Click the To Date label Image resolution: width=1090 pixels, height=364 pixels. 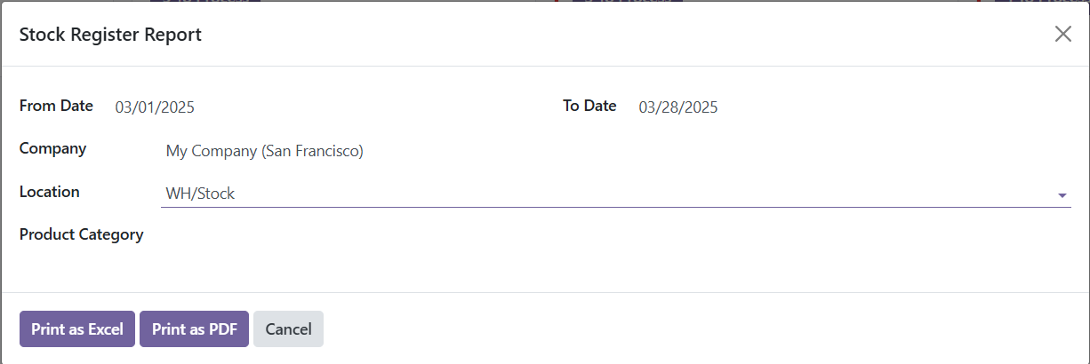[x=589, y=106]
